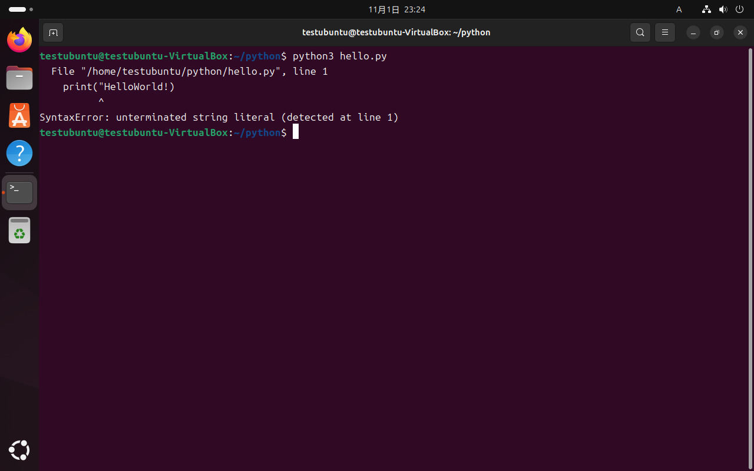Click the power icon in the top bar
This screenshot has width=754, height=471.
tap(739, 9)
